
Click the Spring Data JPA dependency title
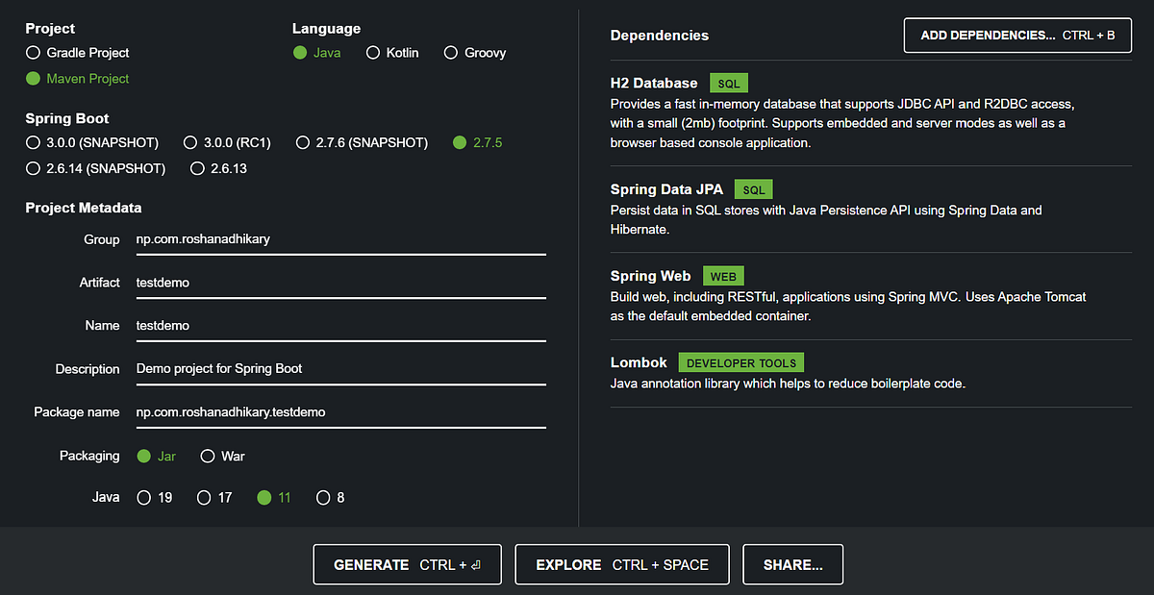click(666, 190)
